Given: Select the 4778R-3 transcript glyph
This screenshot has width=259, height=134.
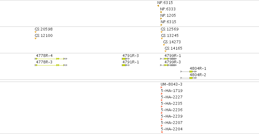Looking at the screenshot, I should click(51, 65).
